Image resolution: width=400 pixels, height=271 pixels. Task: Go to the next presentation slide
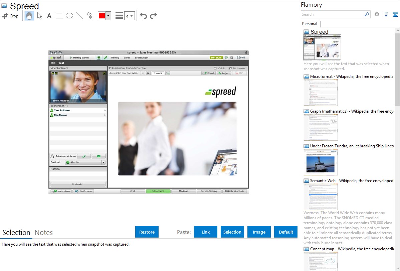point(148,73)
